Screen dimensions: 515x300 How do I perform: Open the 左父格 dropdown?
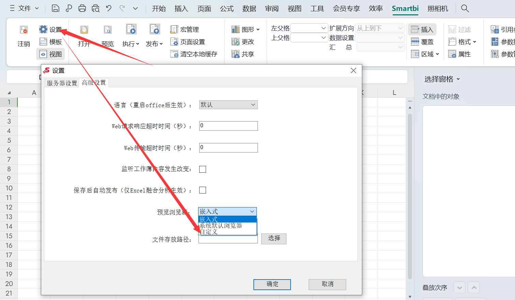coord(309,28)
